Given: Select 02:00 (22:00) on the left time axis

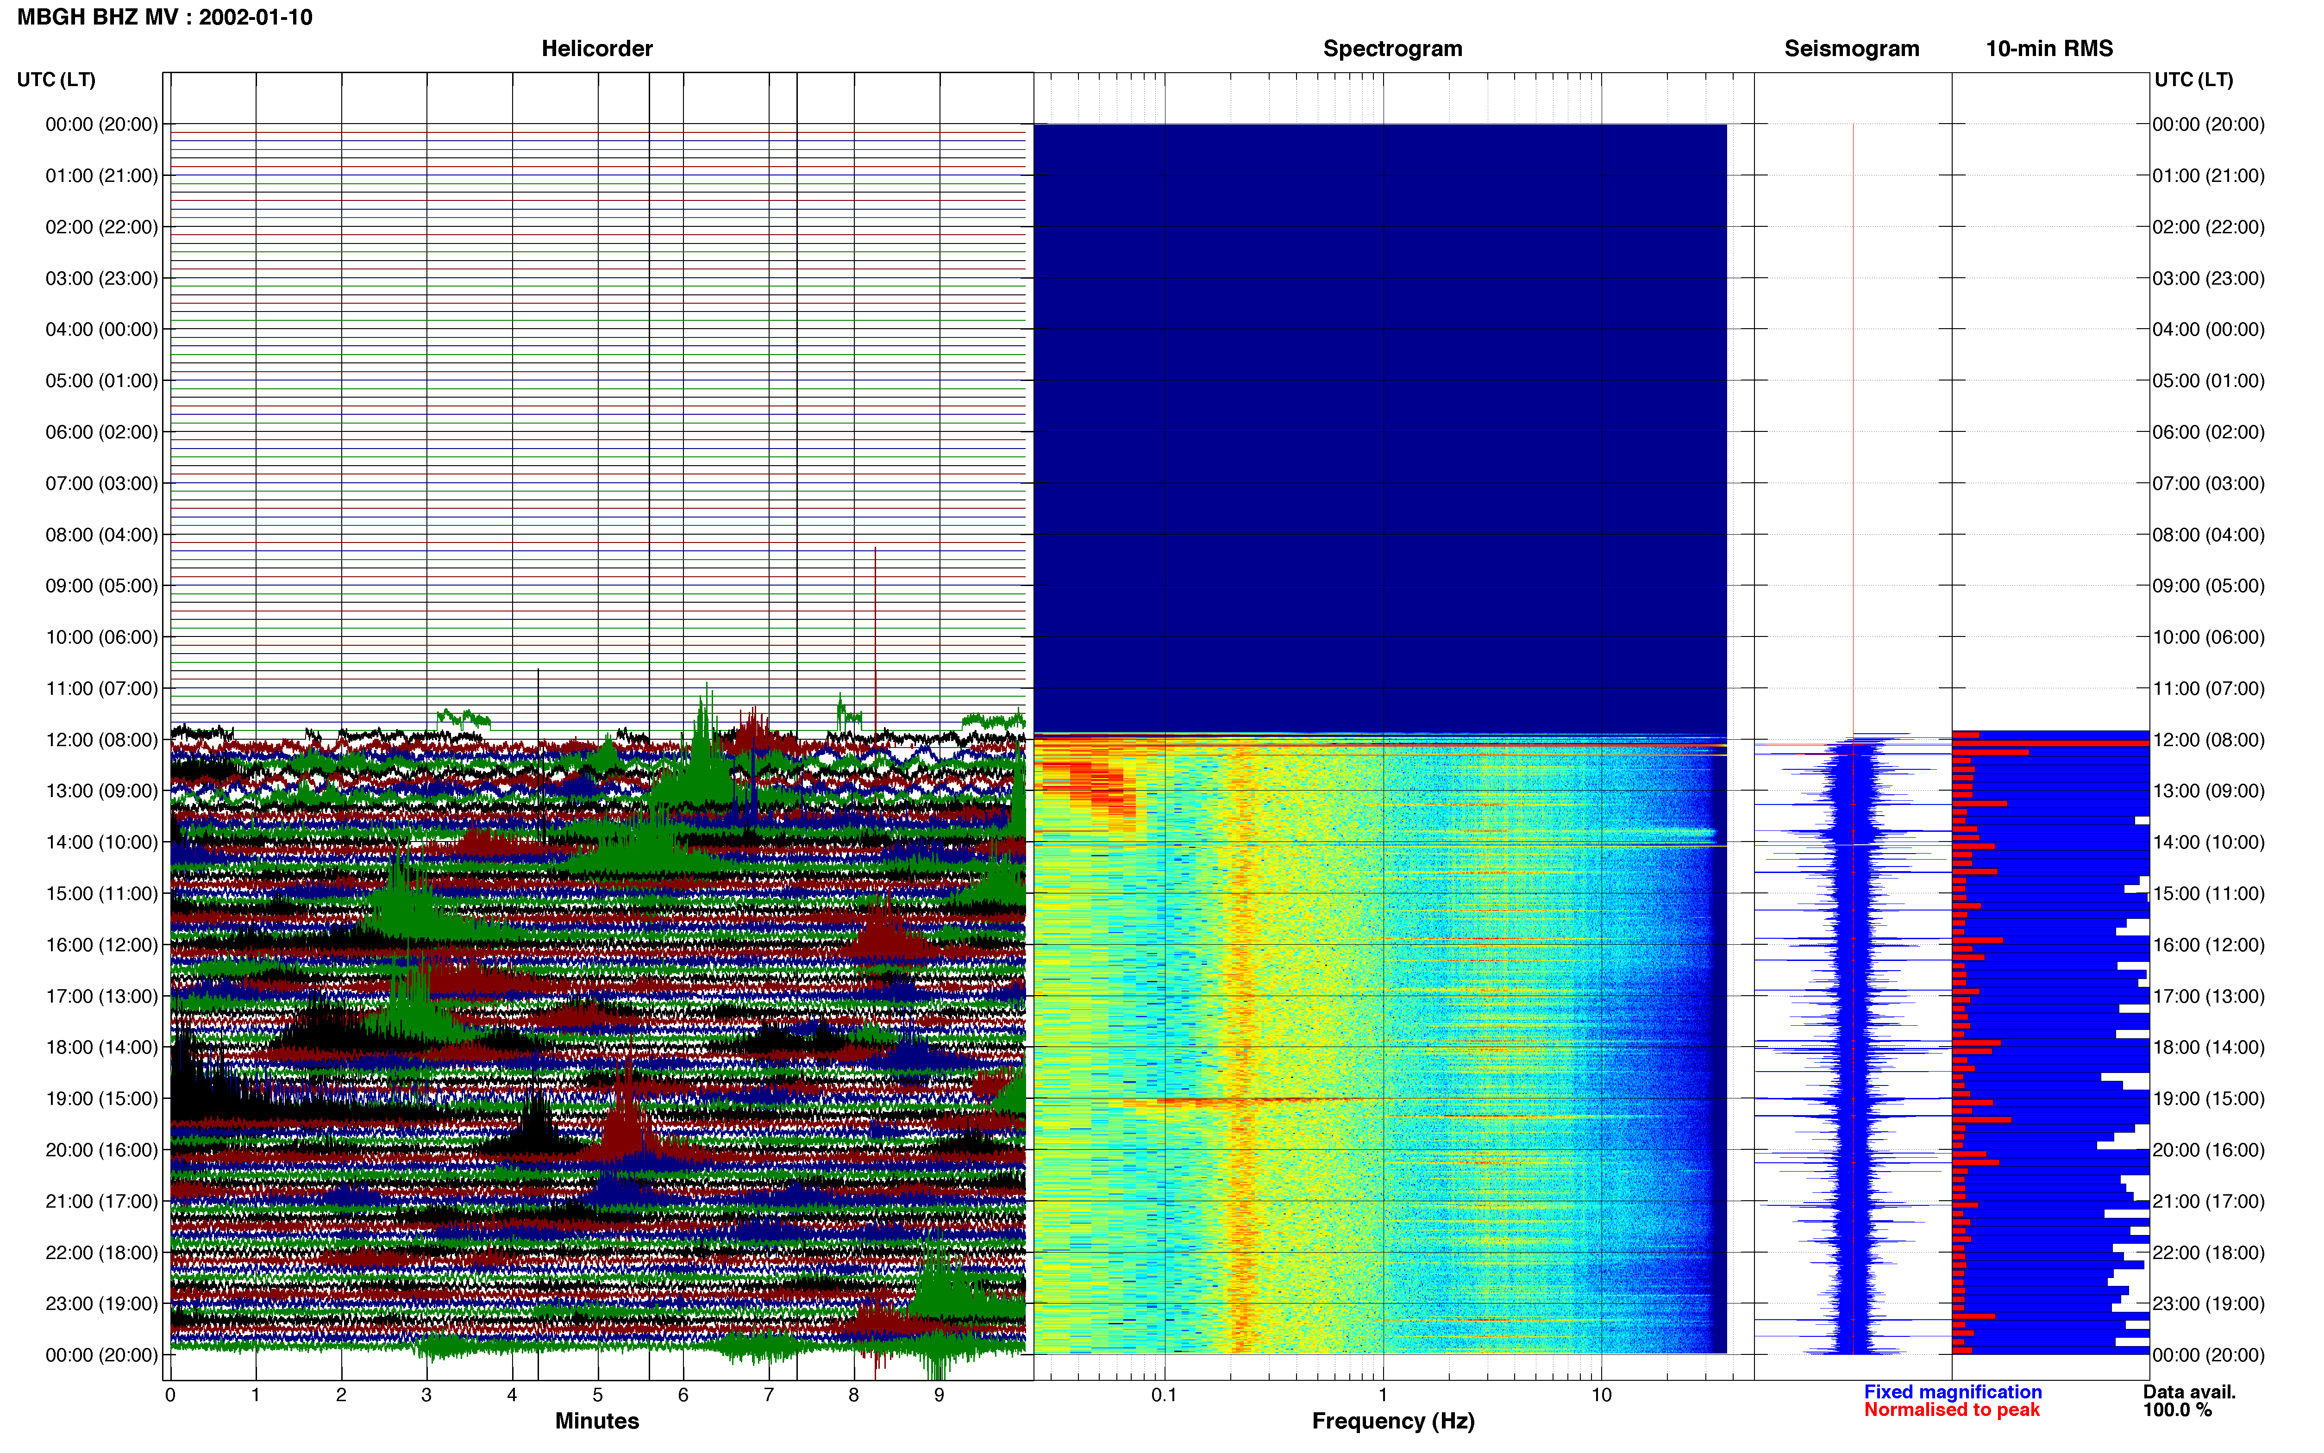Looking at the screenshot, I should tap(102, 227).
